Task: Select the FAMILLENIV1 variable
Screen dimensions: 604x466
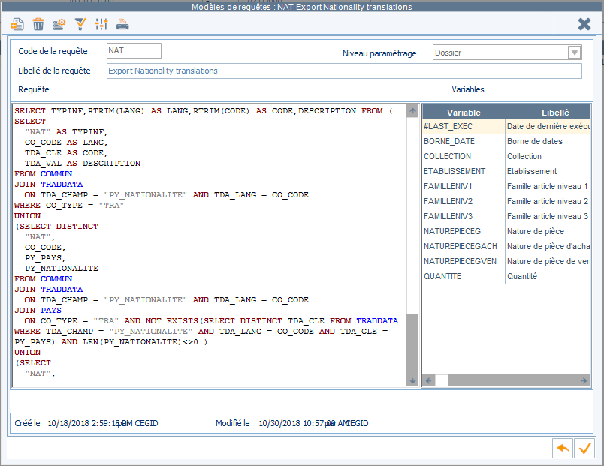Action: click(464, 187)
